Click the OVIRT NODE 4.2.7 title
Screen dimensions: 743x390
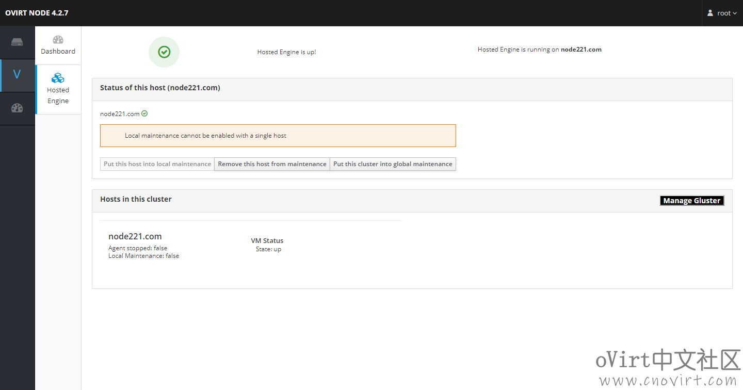tap(37, 13)
